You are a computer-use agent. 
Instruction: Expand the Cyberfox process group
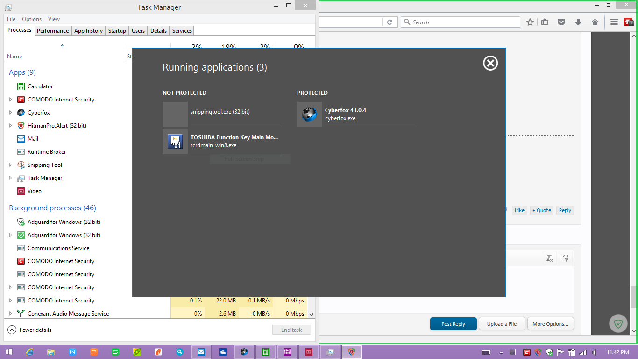point(11,113)
